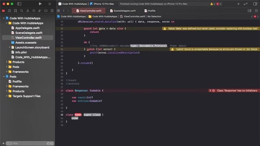Click breadcrumb No Selection

tap(154, 16)
